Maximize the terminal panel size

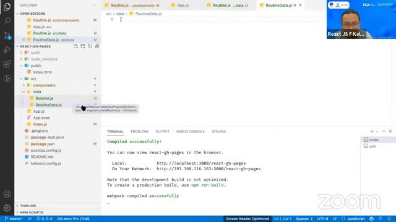384,131
